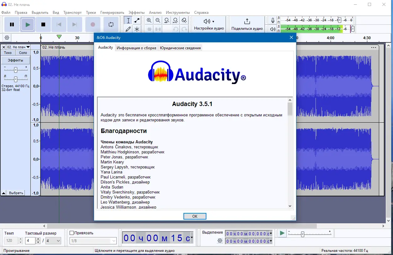Click the microphone record meter icon
The height and width of the screenshot is (255, 393).
tap(273, 20)
